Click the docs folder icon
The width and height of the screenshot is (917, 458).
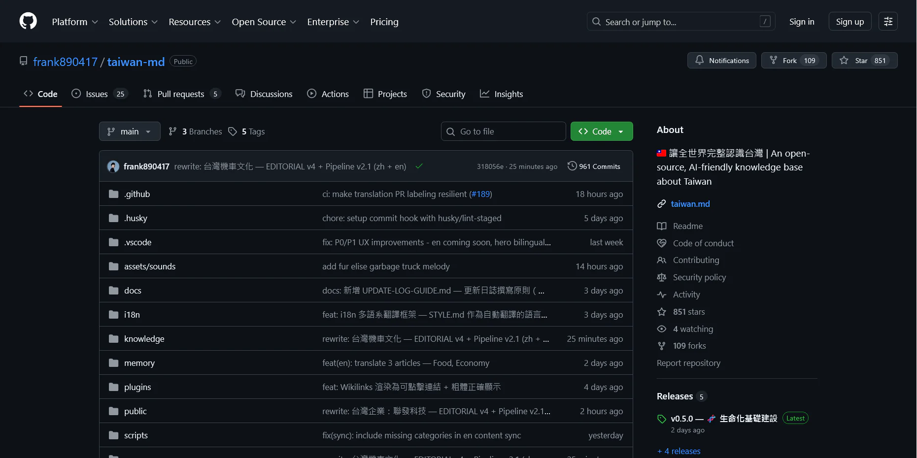114,291
